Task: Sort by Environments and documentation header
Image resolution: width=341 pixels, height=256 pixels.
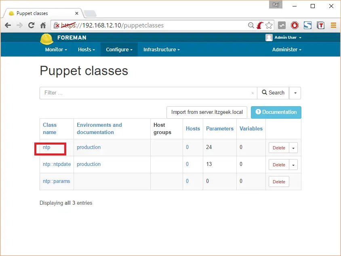Action: tap(99, 129)
